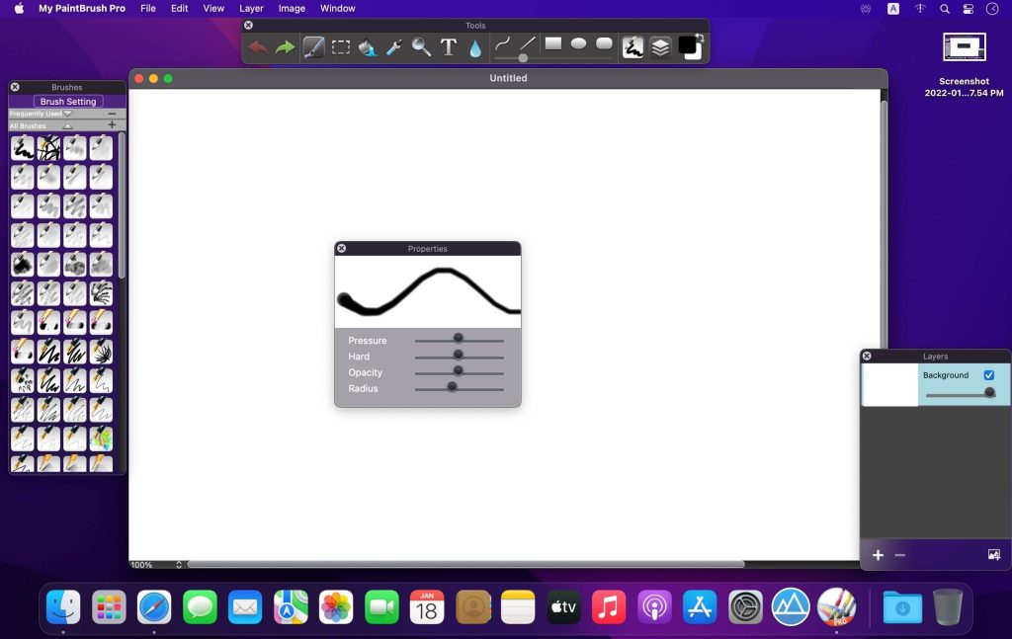Select the water drop blur tool
Image resolution: width=1012 pixels, height=639 pixels.
tap(475, 46)
